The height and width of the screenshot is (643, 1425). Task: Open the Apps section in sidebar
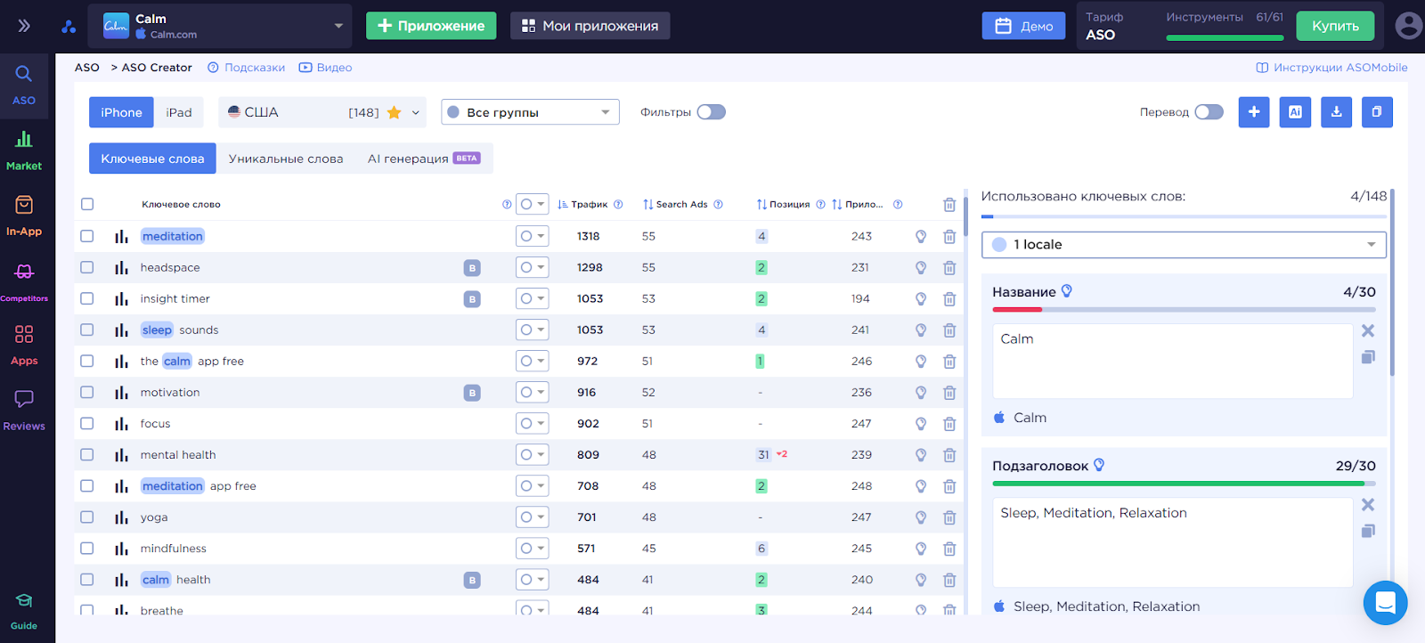[24, 345]
